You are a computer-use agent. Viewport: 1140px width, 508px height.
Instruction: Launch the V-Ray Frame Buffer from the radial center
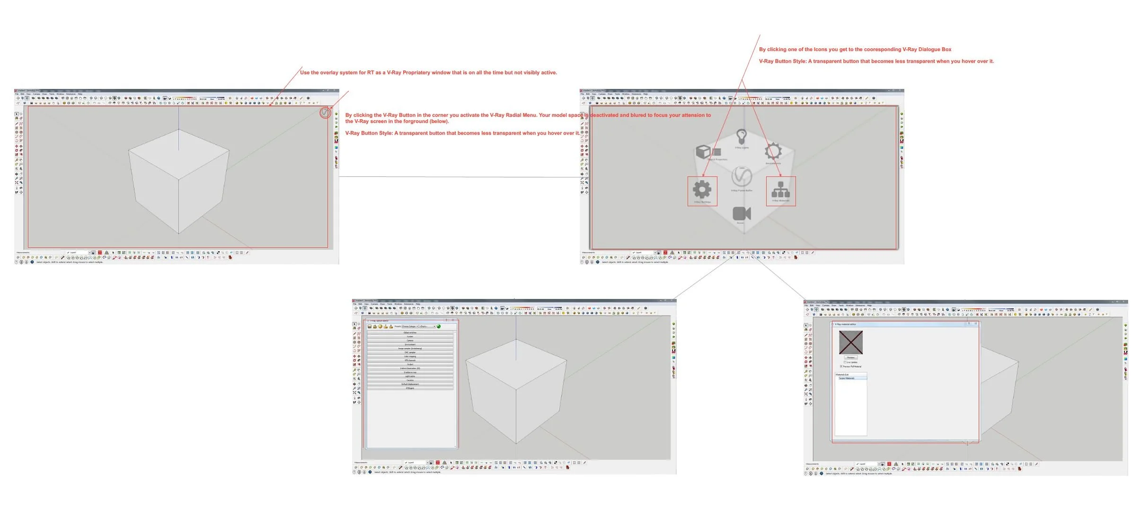click(x=742, y=177)
